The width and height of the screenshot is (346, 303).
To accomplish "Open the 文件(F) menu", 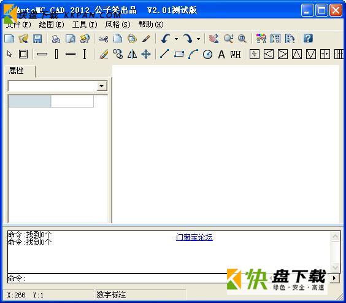I will point(18,25).
